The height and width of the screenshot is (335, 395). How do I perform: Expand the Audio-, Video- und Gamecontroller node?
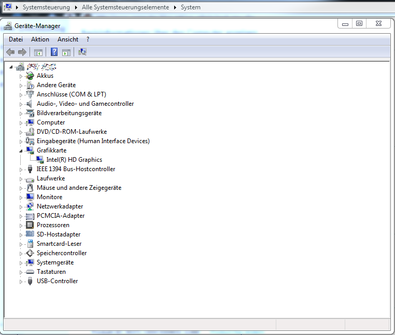[21, 104]
